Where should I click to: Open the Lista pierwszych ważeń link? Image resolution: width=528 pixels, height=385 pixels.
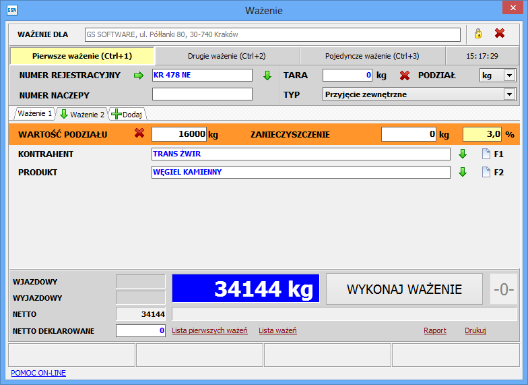(x=209, y=331)
